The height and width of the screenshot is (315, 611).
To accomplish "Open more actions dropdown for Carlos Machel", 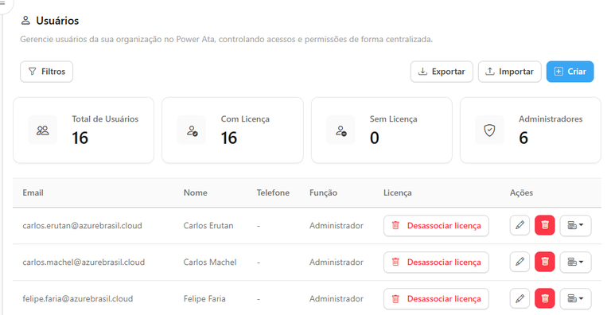I will 575,262.
